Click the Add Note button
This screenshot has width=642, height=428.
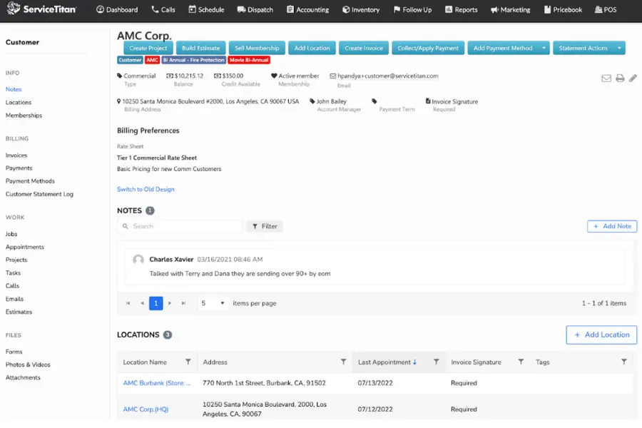[x=612, y=226]
